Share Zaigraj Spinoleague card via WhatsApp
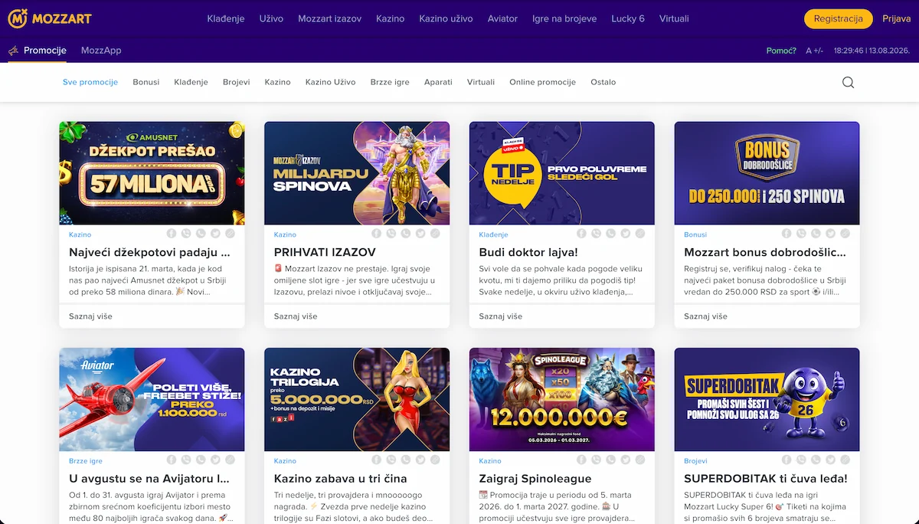This screenshot has width=919, height=524. coord(611,460)
